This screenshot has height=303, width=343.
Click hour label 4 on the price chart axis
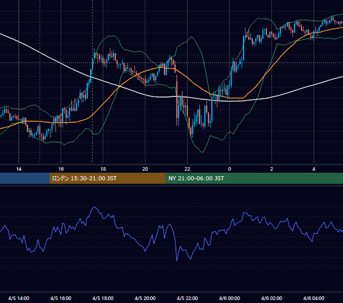314,169
